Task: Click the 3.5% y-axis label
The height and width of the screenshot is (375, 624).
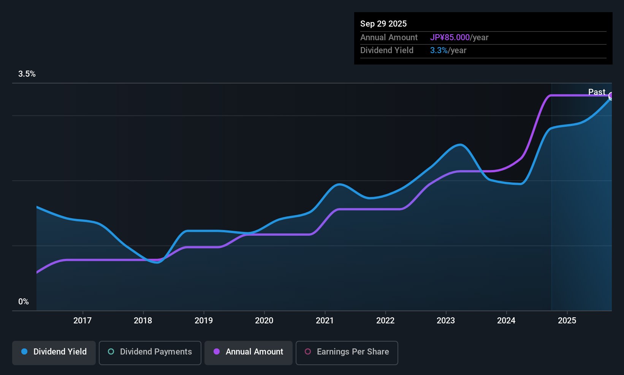Action: coord(27,74)
